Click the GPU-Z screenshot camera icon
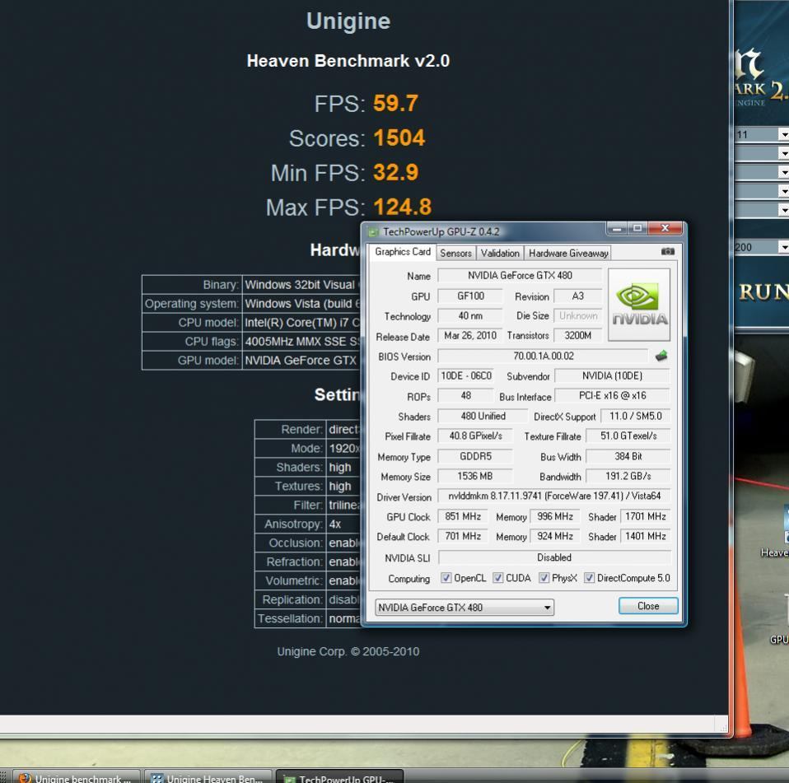 point(667,251)
